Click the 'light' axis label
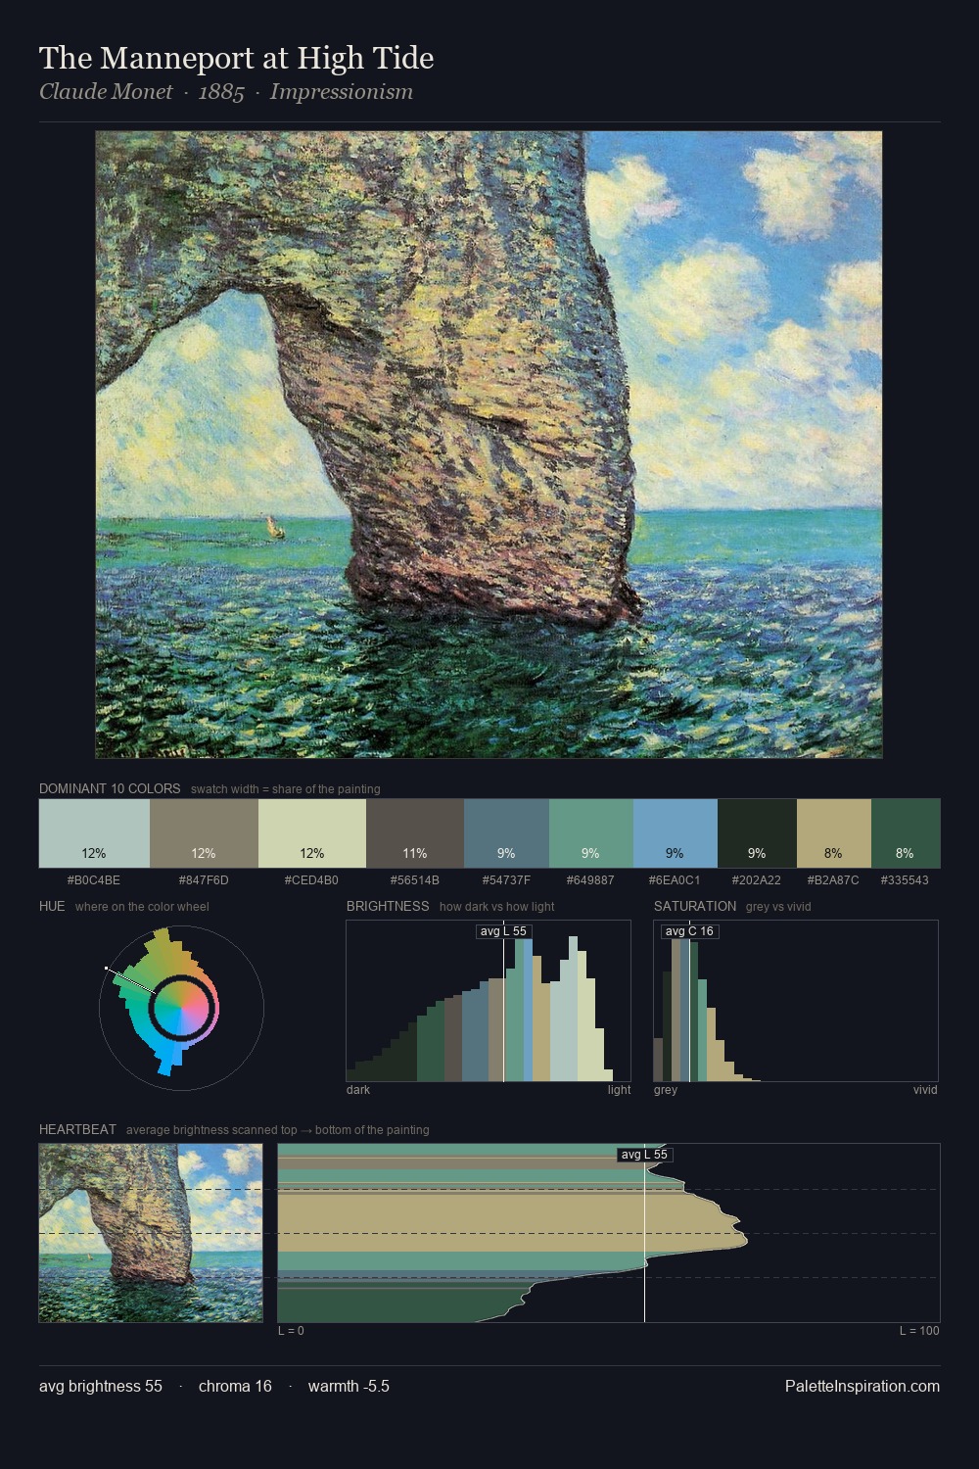The width and height of the screenshot is (979, 1469). [x=619, y=1090]
